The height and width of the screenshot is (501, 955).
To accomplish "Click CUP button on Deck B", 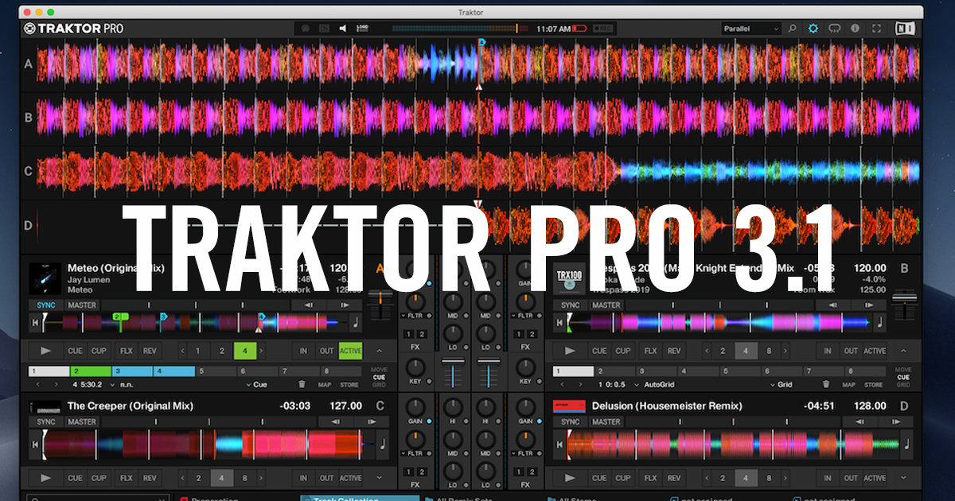I will click(623, 351).
